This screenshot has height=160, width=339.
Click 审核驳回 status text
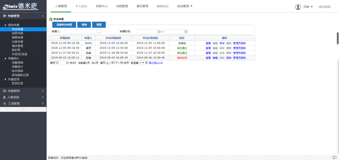pyautogui.click(x=182, y=58)
